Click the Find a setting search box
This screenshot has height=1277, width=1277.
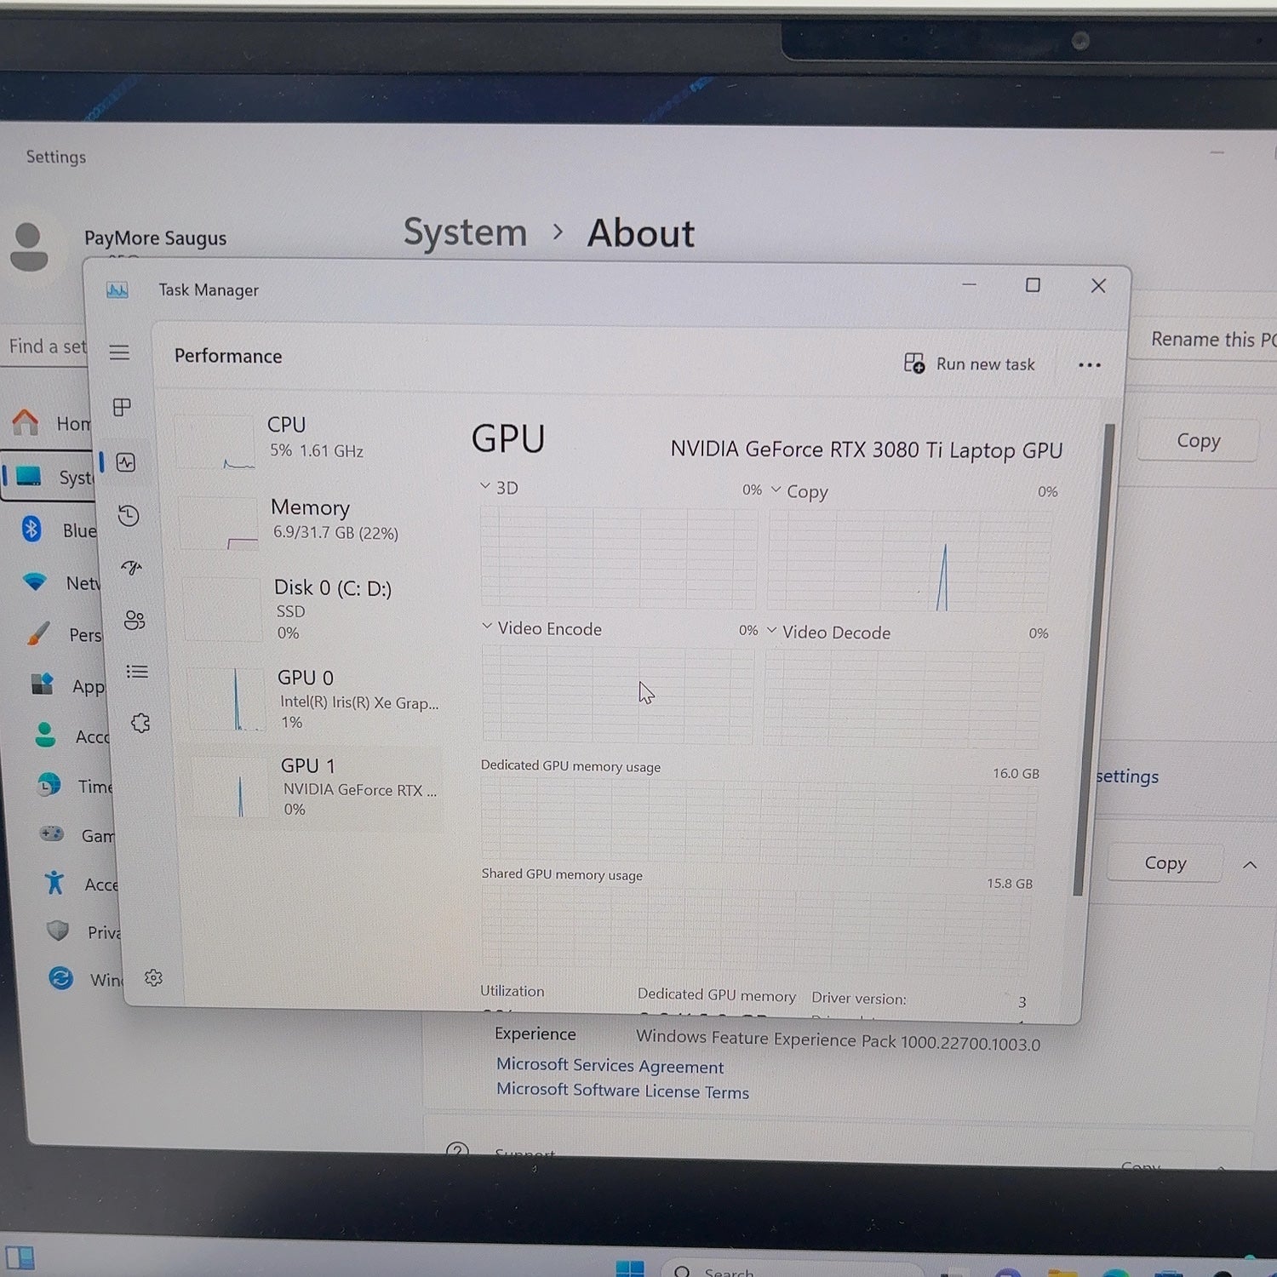tap(44, 346)
